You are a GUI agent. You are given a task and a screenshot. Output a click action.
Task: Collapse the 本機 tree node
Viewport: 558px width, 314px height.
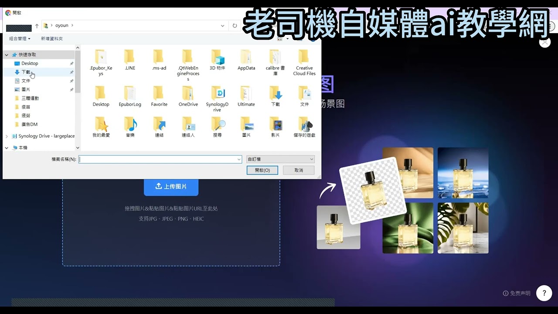pyautogui.click(x=7, y=148)
